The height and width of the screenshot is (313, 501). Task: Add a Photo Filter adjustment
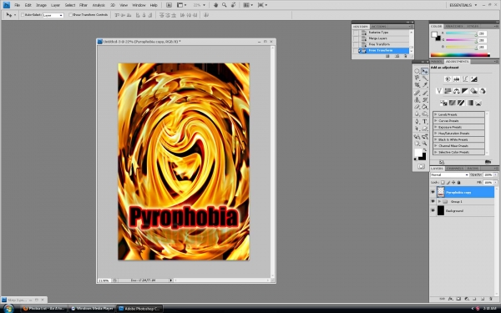[x=473, y=91]
